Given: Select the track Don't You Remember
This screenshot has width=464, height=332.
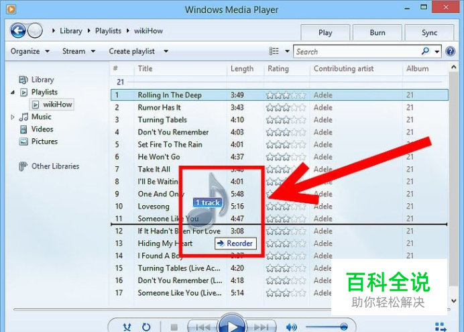Looking at the screenshot, I should click(280, 132).
